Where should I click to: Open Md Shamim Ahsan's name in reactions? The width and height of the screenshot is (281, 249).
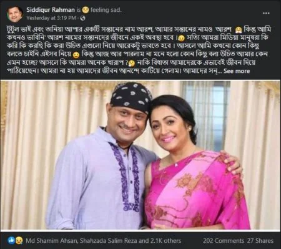[51, 241]
